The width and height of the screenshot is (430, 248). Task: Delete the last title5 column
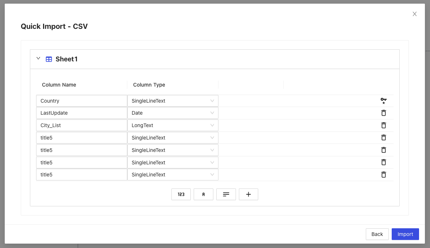383,175
